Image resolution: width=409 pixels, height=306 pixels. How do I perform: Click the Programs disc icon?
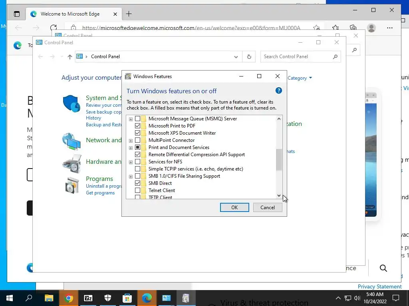click(x=72, y=185)
